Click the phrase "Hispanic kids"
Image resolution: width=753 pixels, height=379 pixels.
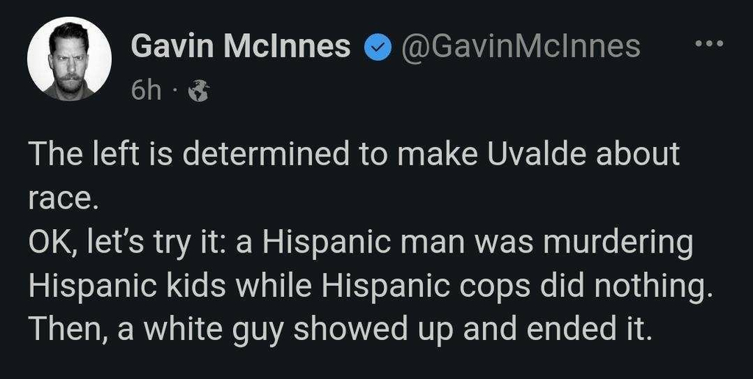coord(117,286)
